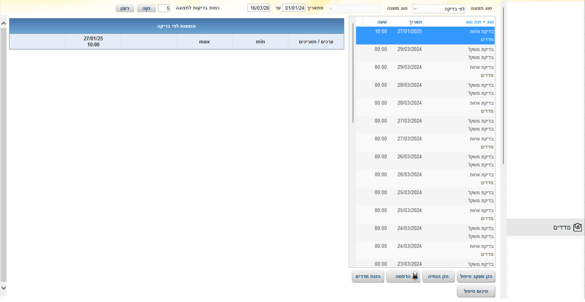Image resolution: width=585 pixels, height=302 pixels.
Task: Open the סוג תצוגה dropdown
Action: point(438,9)
